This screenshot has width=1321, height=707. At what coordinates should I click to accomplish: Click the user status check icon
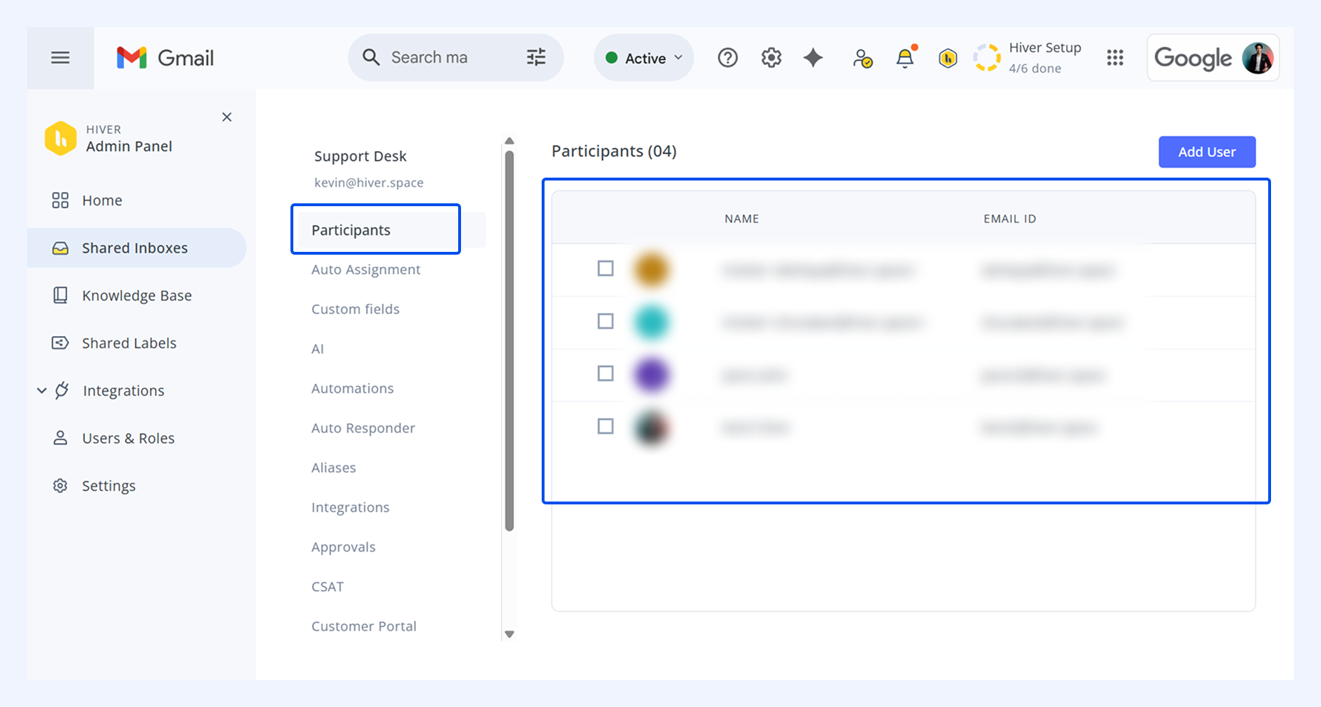(862, 59)
